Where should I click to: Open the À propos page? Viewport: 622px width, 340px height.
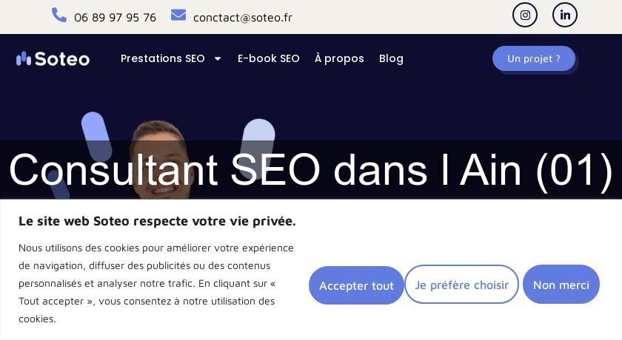pyautogui.click(x=339, y=58)
